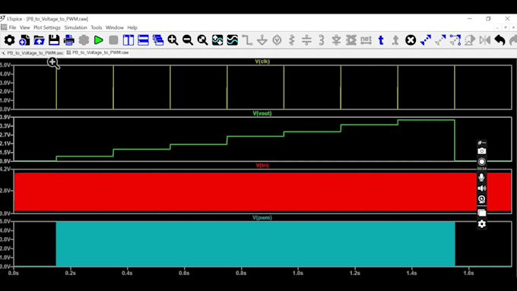Select the draw wire tool

pyautogui.click(x=247, y=40)
